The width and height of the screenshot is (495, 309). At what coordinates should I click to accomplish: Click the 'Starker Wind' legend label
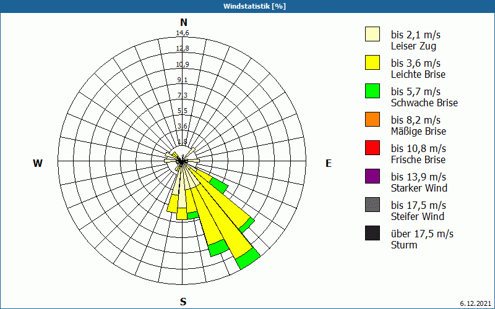point(420,188)
